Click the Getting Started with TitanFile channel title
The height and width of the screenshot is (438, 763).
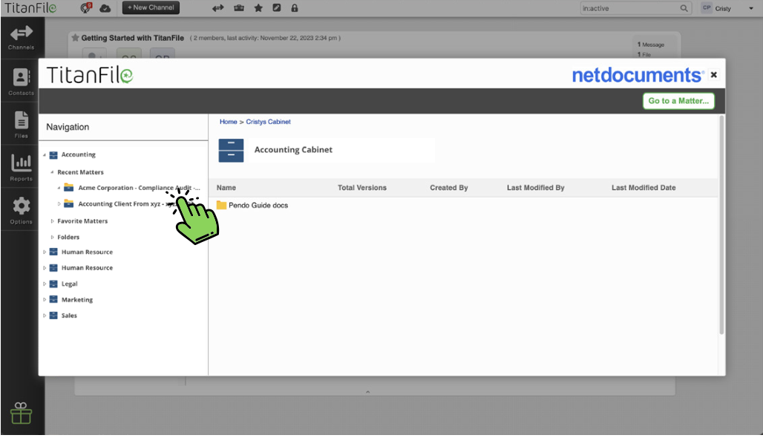[132, 38]
